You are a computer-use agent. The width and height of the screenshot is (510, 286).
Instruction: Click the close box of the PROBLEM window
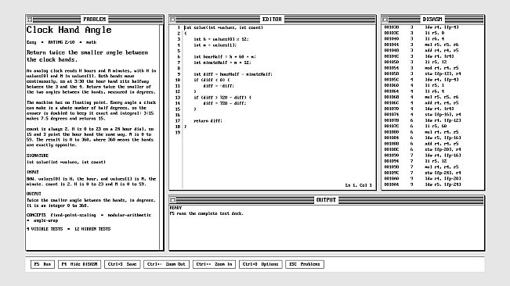30,20
